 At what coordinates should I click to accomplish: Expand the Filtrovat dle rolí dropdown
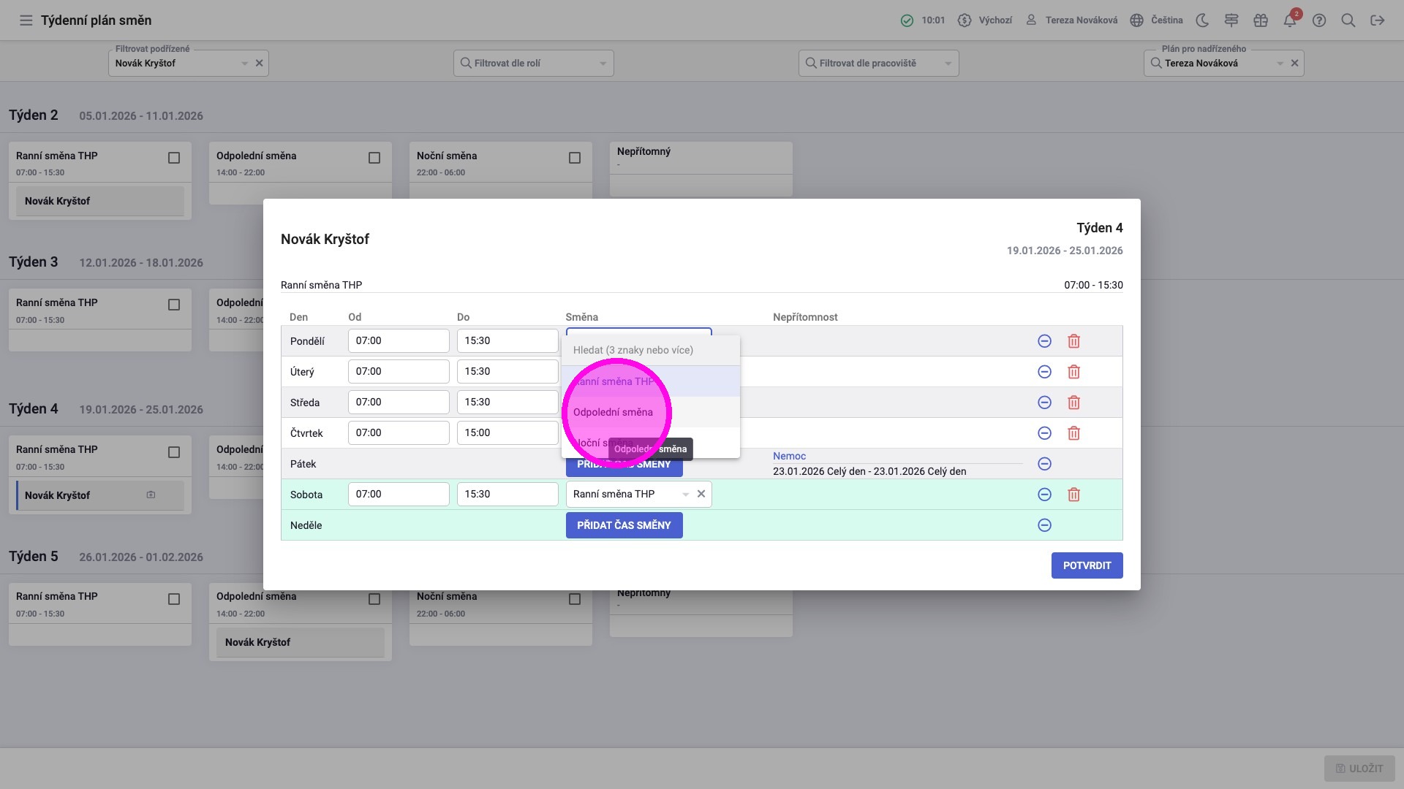pos(603,64)
